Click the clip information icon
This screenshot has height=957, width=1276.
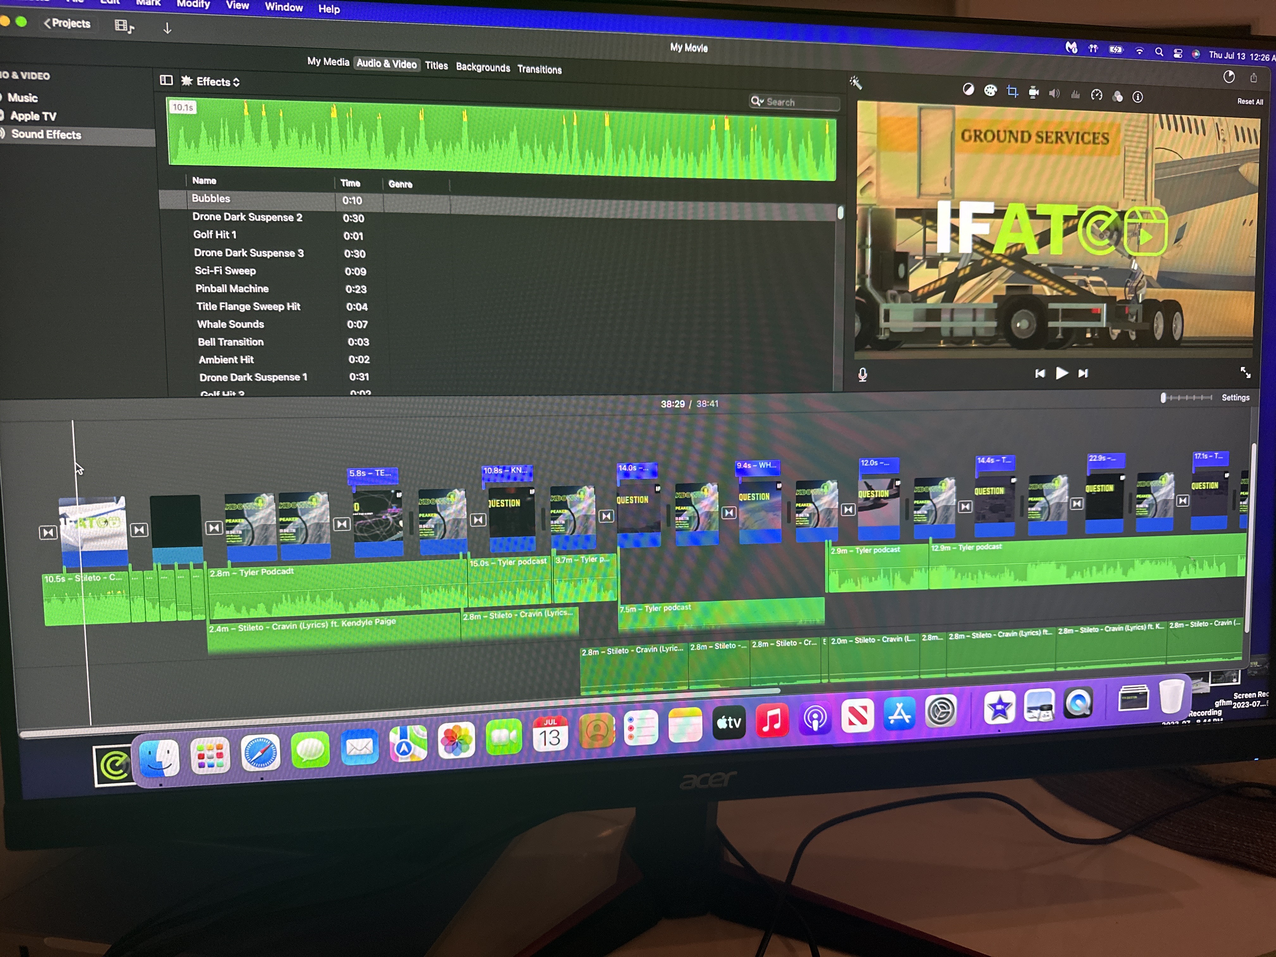[x=1138, y=97]
